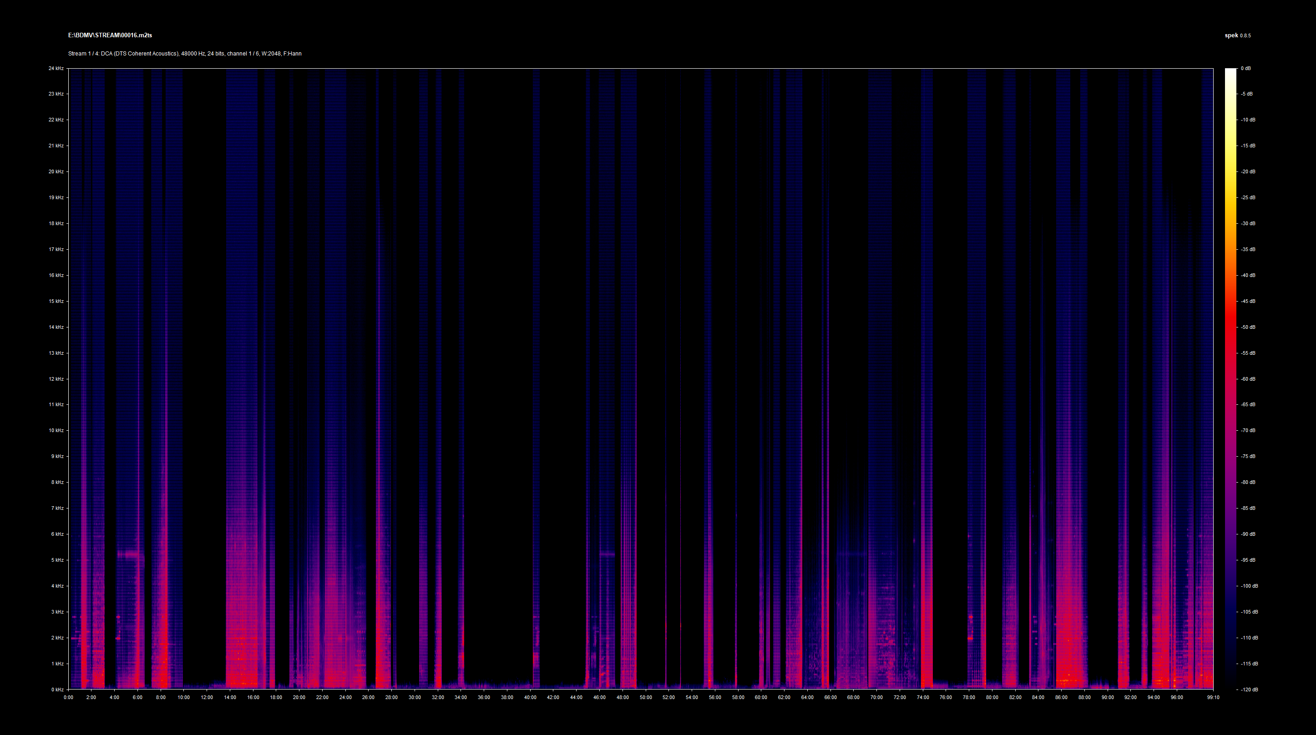Click the 74:00 time axis marker
This screenshot has width=1316, height=735.
point(923,698)
